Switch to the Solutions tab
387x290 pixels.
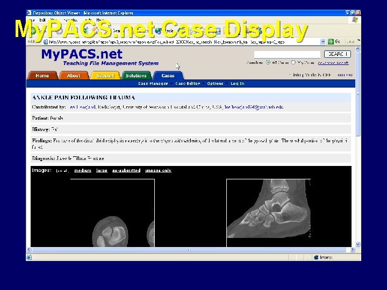coord(136,76)
